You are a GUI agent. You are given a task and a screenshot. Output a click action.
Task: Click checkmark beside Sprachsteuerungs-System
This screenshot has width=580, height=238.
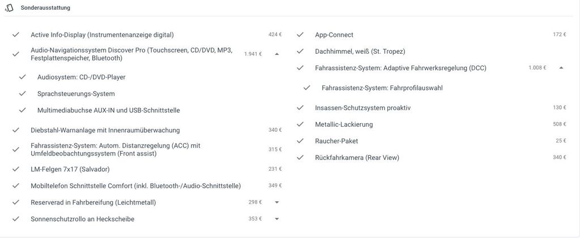pyautogui.click(x=22, y=94)
